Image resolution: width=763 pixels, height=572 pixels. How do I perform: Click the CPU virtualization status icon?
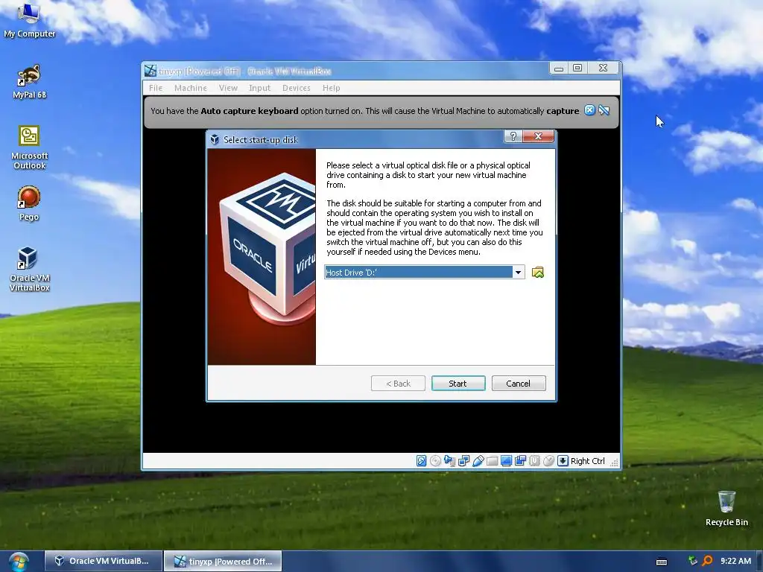point(534,460)
